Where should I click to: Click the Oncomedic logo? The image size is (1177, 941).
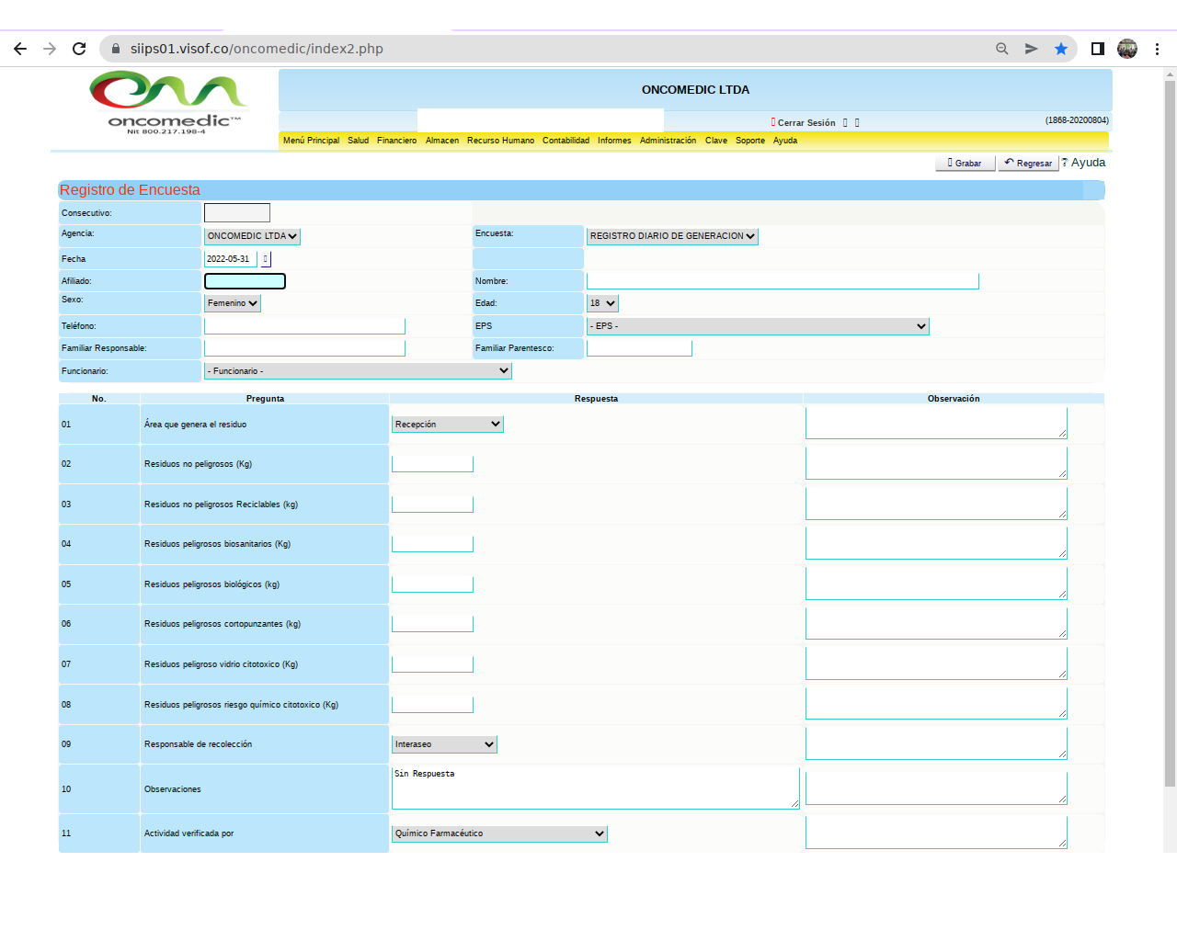169,103
